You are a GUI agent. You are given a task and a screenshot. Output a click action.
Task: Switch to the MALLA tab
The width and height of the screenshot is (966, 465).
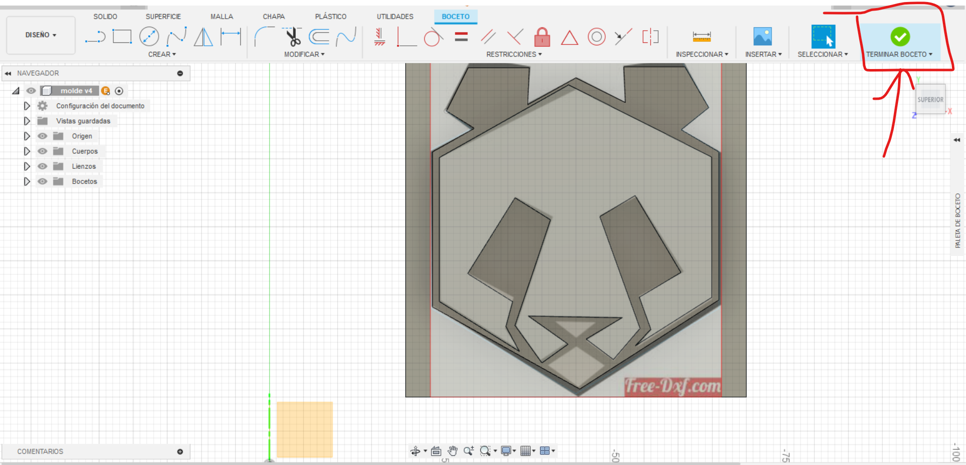(222, 17)
